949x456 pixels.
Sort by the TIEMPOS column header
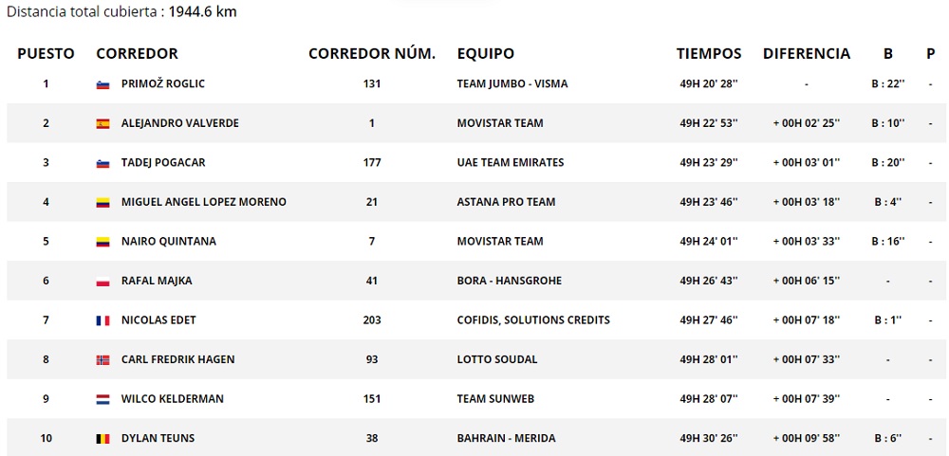pyautogui.click(x=709, y=54)
